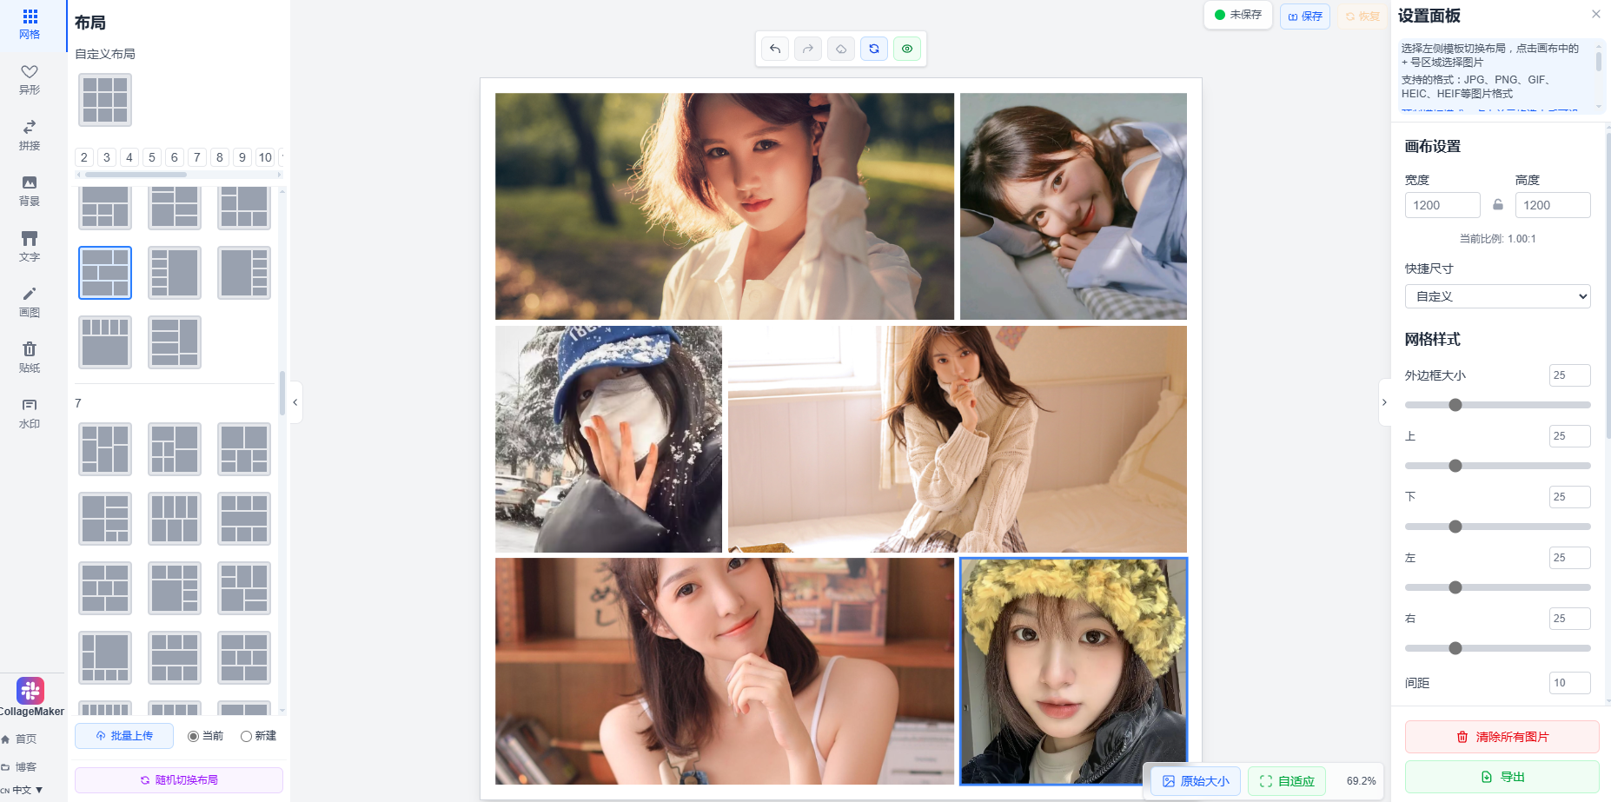
Task: Open the 贴纸 stickers panel
Action: [30, 357]
